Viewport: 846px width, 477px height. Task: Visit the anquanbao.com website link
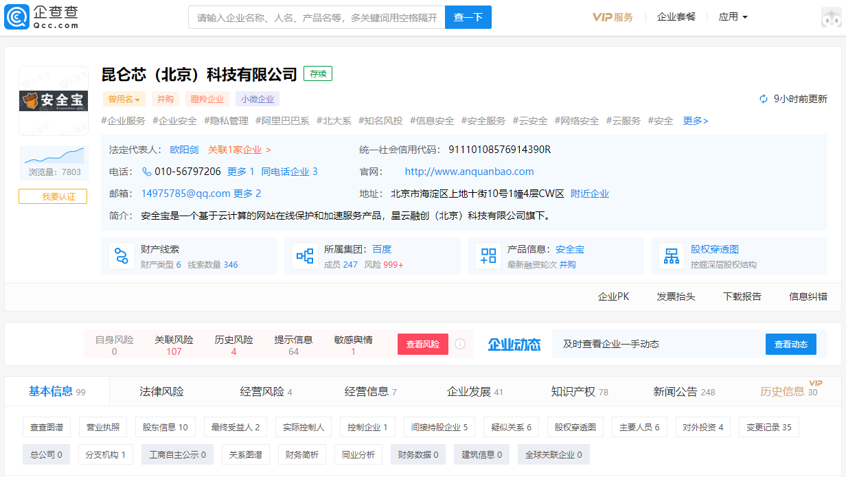(469, 172)
